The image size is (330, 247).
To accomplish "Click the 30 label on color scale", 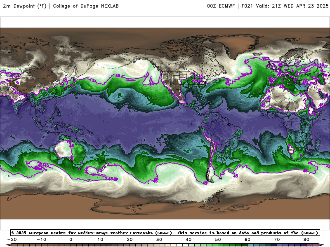I will point(159,240).
